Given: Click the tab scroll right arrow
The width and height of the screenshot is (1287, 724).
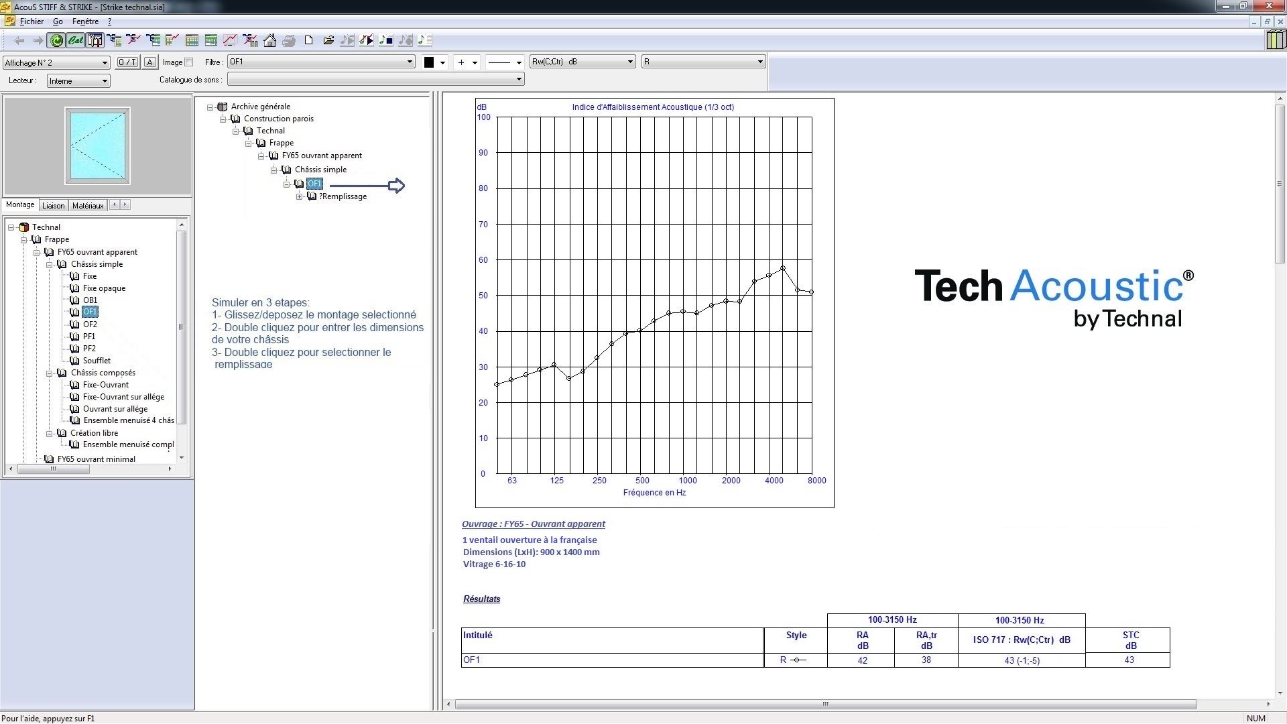Looking at the screenshot, I should point(125,204).
